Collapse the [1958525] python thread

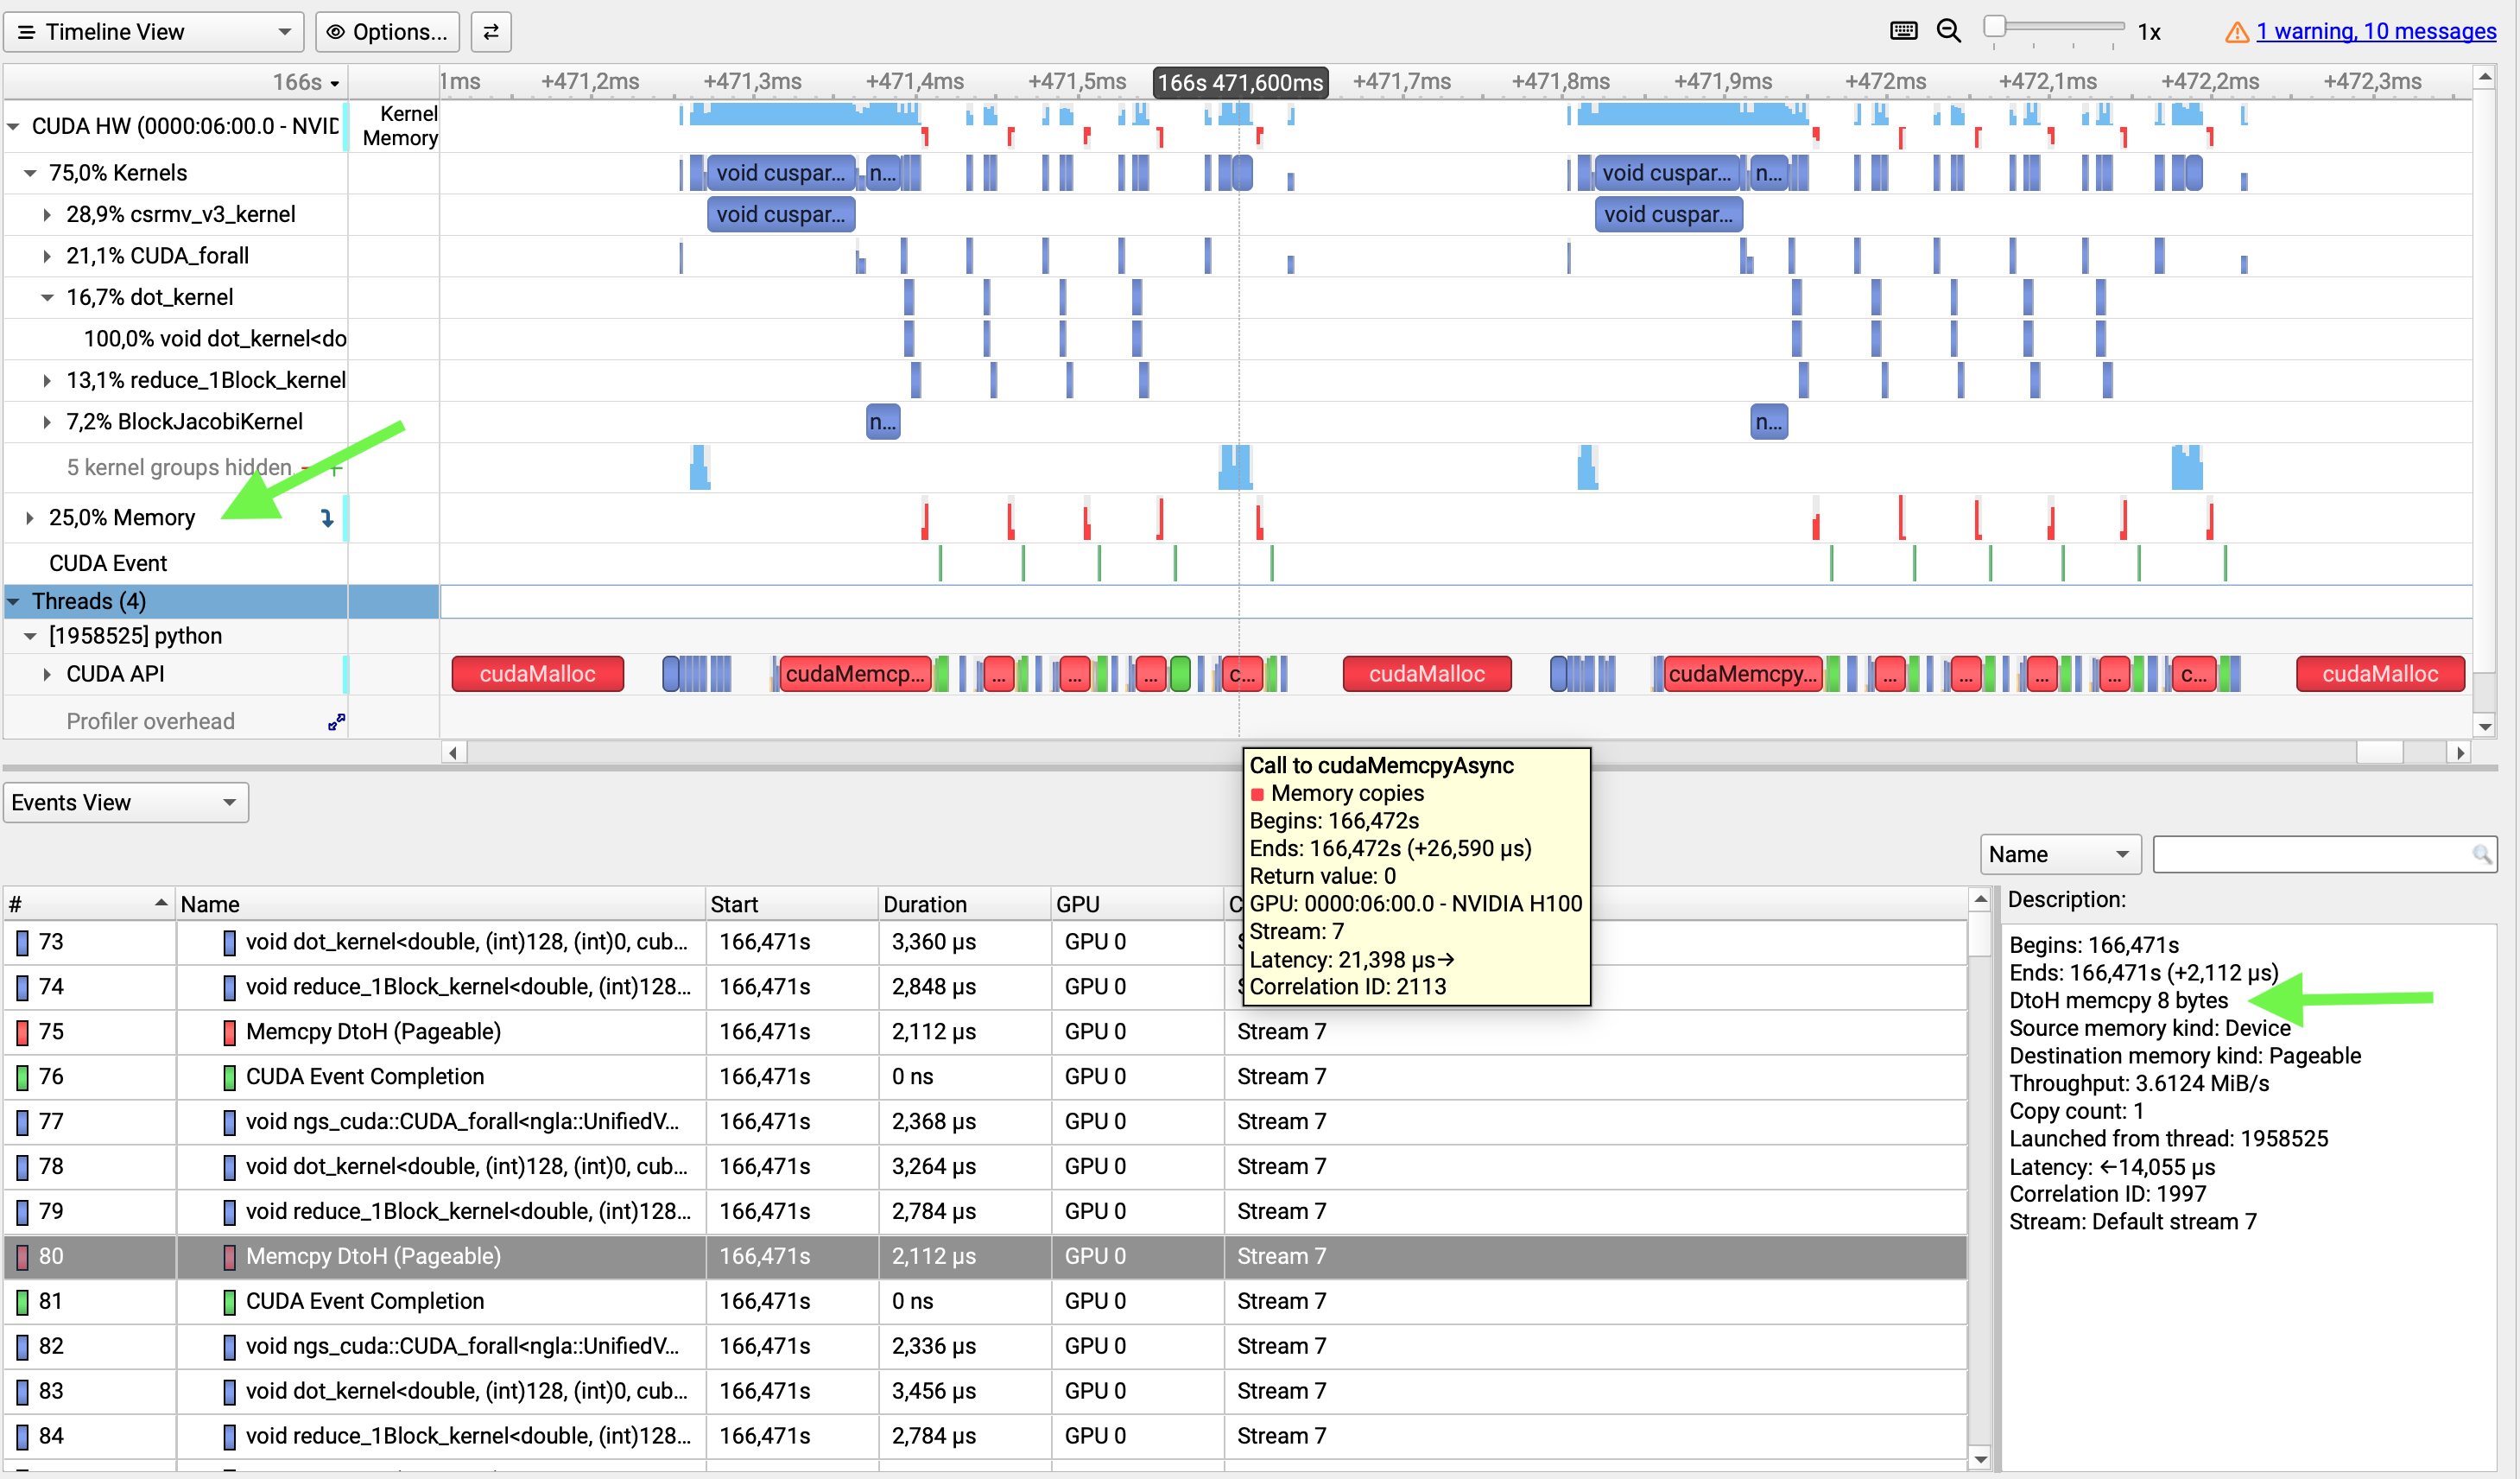click(x=31, y=637)
